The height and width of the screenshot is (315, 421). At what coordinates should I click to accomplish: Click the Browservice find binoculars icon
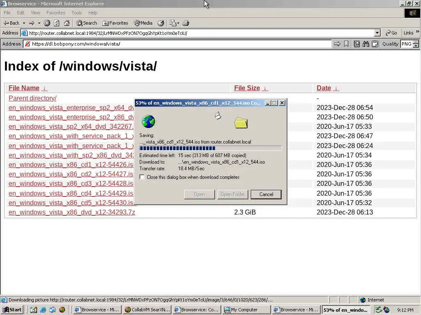[365, 44]
